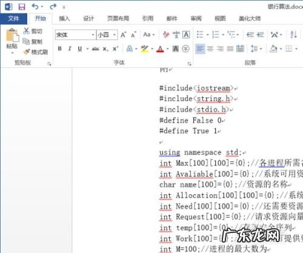Undo the last action

(x=35, y=7)
